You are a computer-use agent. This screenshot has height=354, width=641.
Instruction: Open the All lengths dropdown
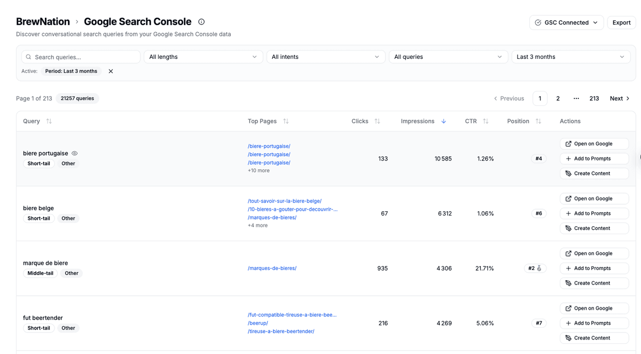[203, 57]
